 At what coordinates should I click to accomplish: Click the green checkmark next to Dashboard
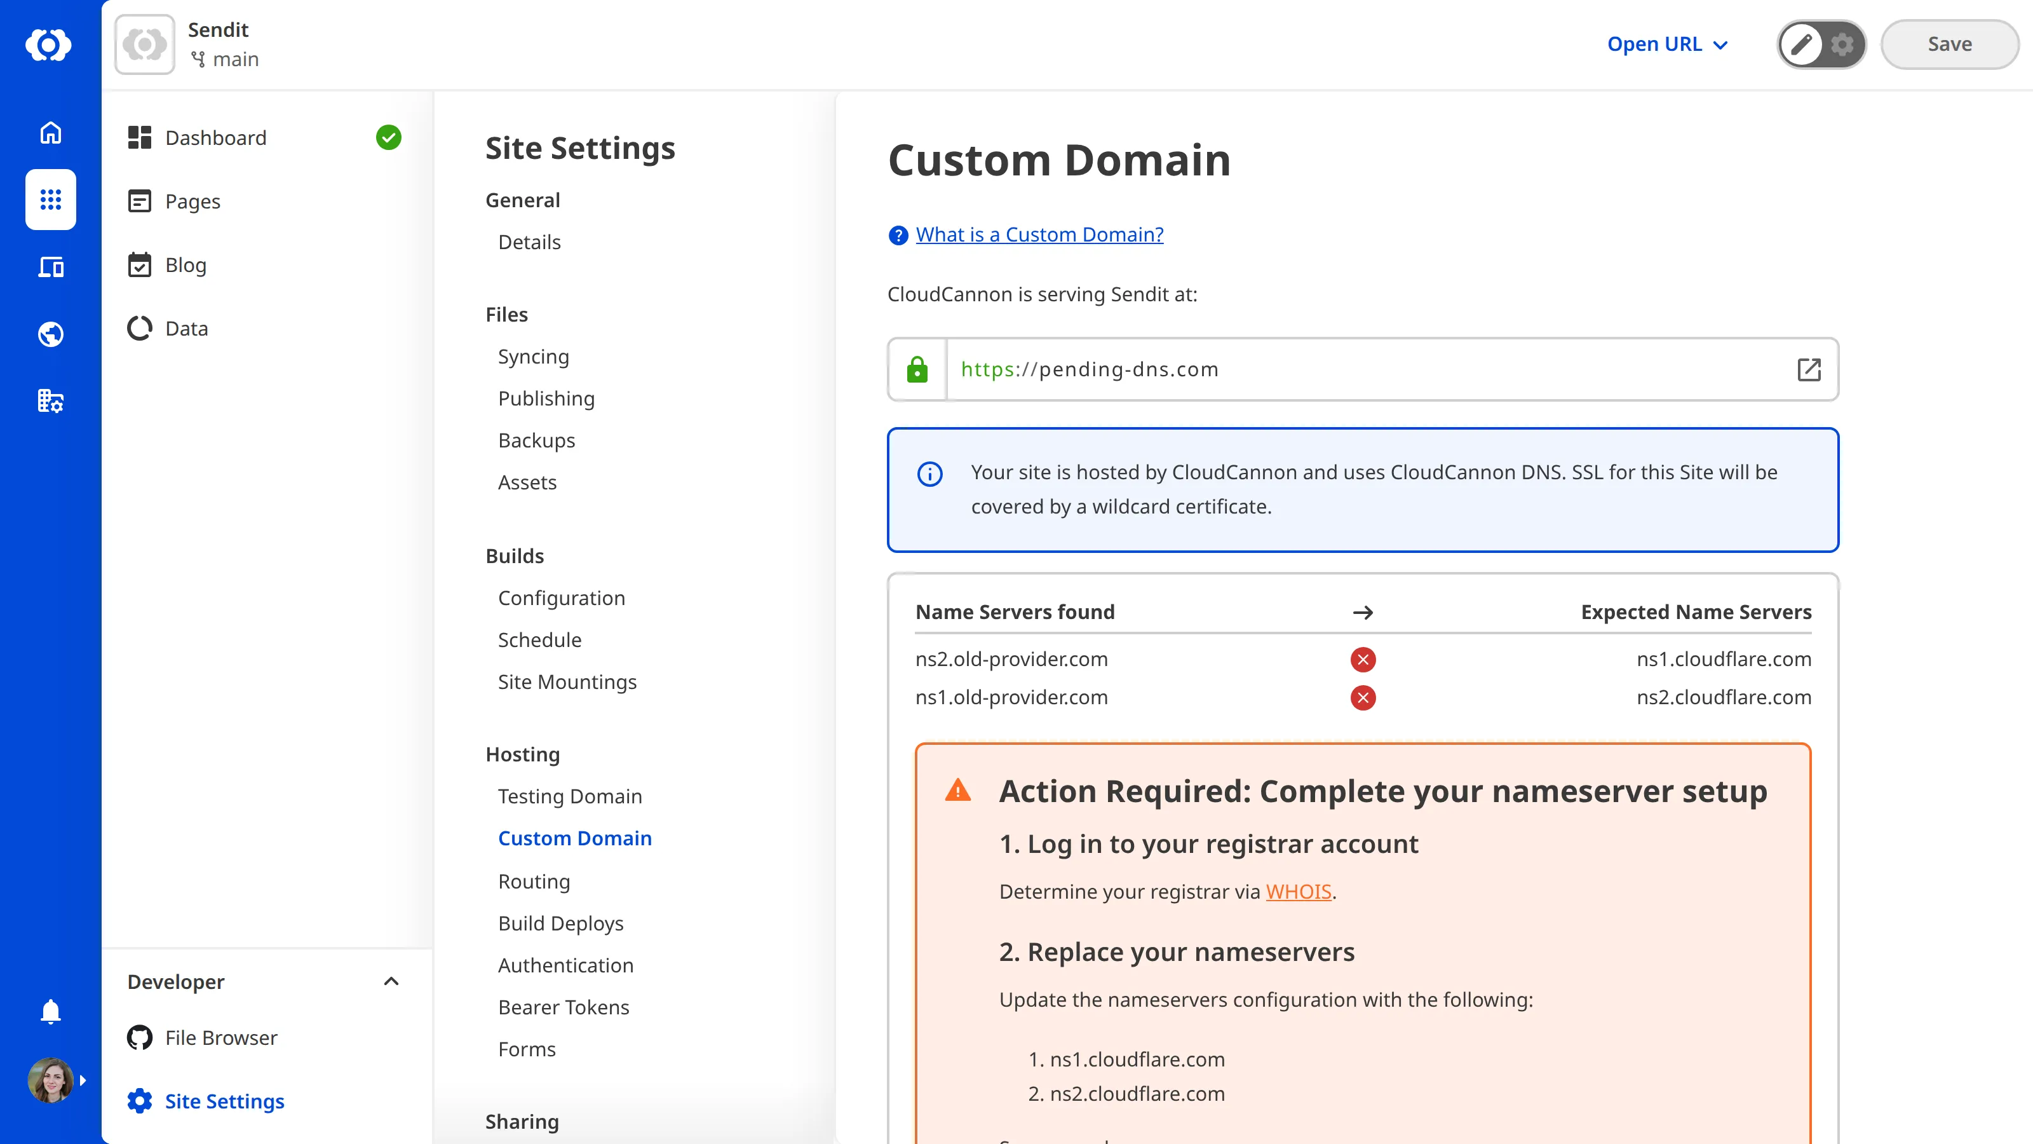(388, 137)
